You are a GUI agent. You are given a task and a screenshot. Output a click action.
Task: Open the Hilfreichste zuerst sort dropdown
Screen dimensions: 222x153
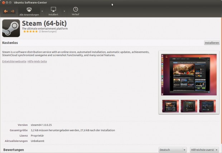(x=204, y=150)
